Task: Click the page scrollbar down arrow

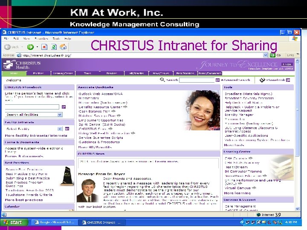Action: (297, 209)
